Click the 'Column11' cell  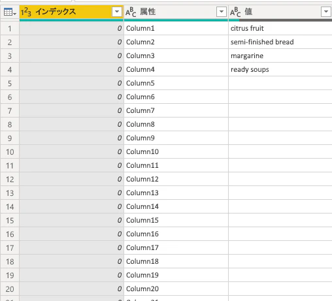(x=176, y=165)
